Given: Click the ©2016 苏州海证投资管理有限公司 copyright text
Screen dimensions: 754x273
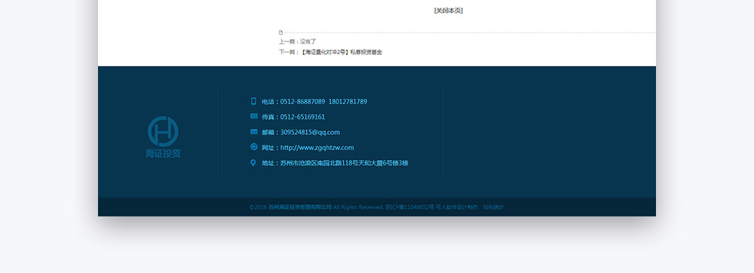Looking at the screenshot, I should tap(290, 207).
